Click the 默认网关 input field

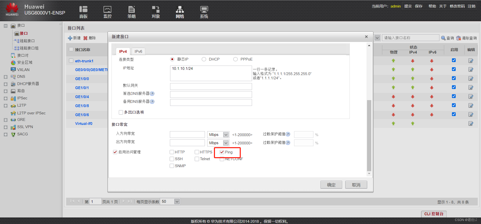211,87
